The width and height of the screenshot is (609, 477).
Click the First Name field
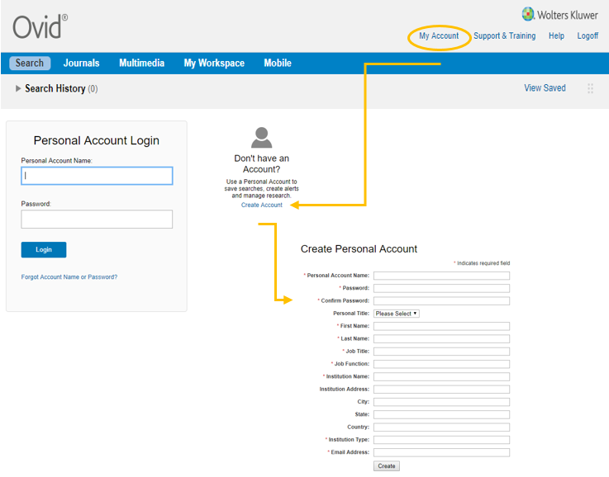441,326
